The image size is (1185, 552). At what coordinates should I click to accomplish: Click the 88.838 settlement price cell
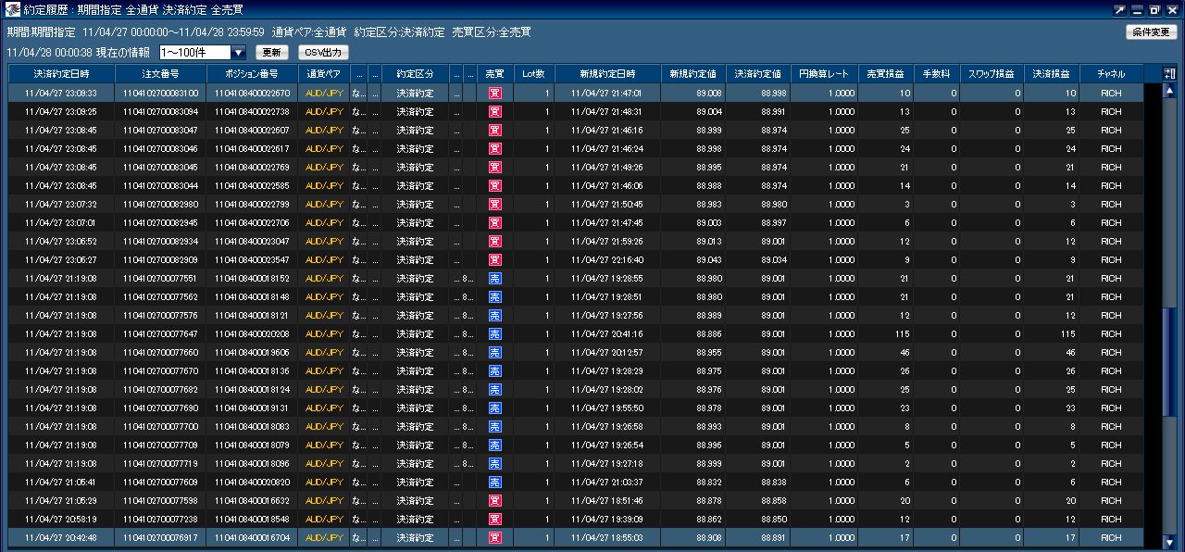774,482
